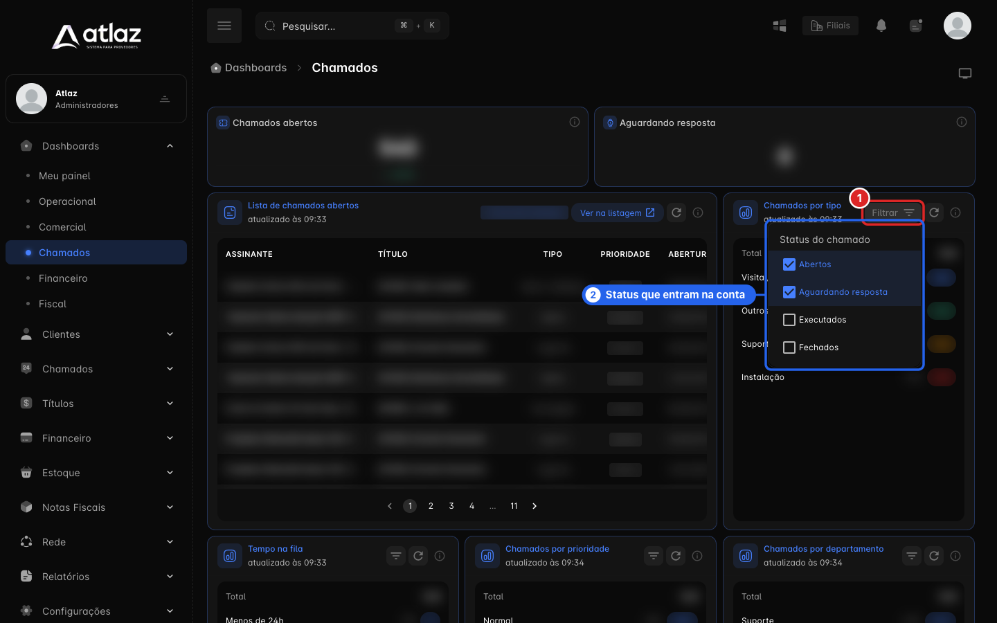Check the Fechados status checkbox
Image resolution: width=997 pixels, height=623 pixels.
[789, 347]
